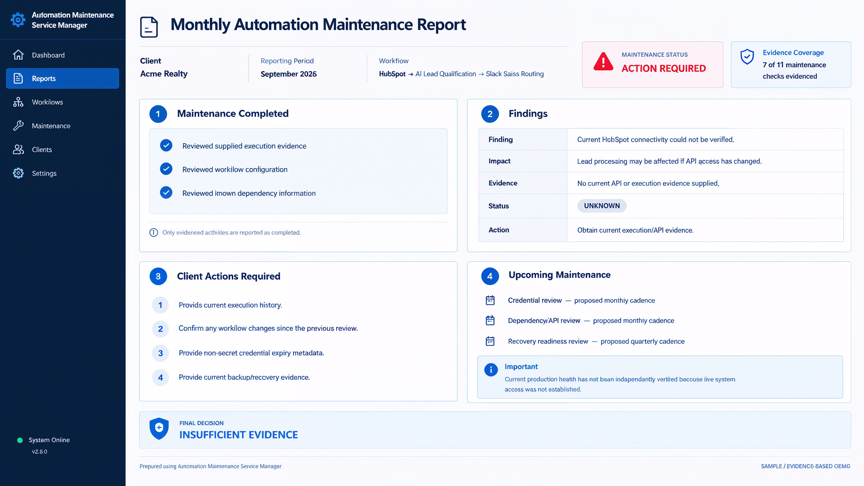864x486 pixels.
Task: Select client action 2 confirm workflow changes
Action: point(268,328)
